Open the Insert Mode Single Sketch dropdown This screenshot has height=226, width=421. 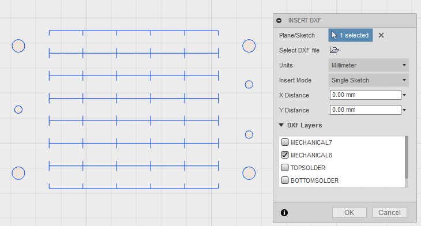(x=369, y=80)
